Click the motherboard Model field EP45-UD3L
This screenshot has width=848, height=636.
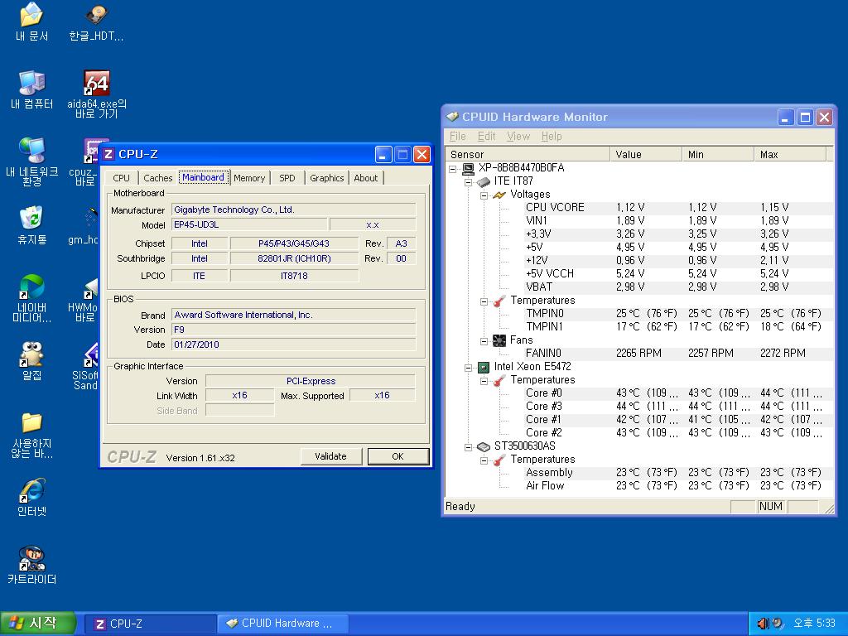point(249,224)
